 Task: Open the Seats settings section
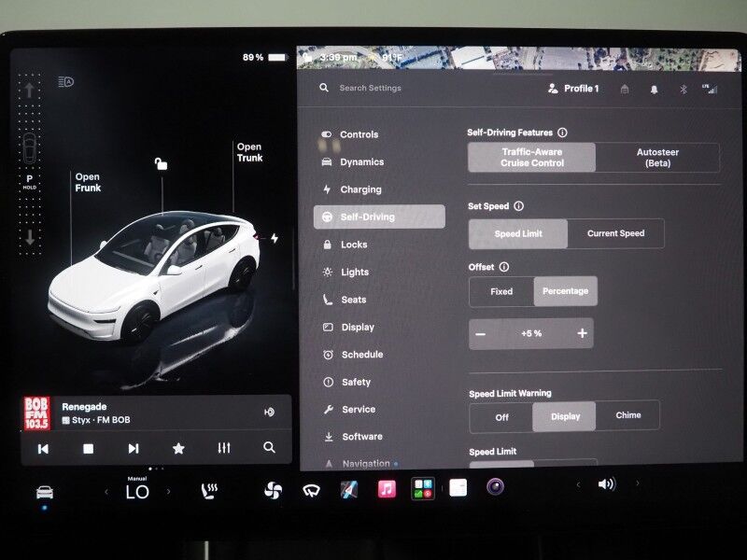click(x=345, y=300)
